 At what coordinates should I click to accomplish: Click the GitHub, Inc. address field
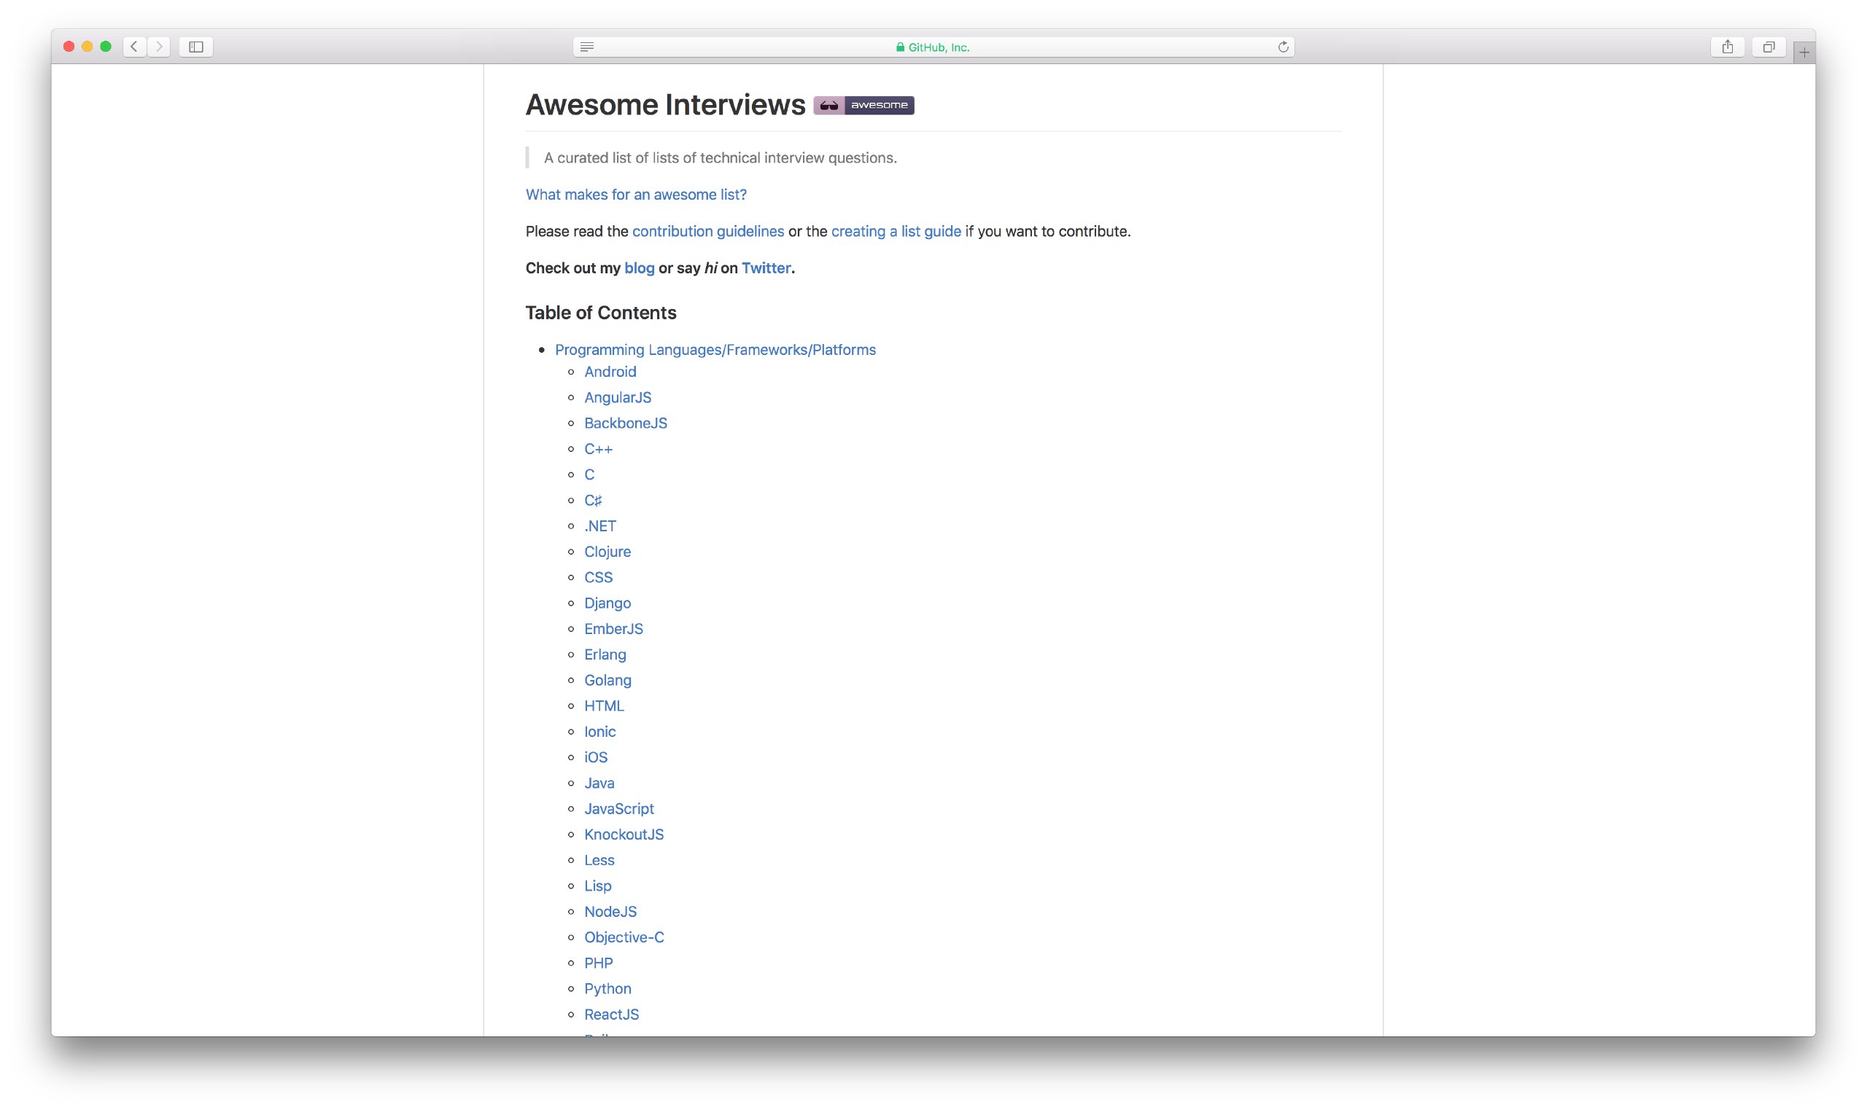[933, 47]
